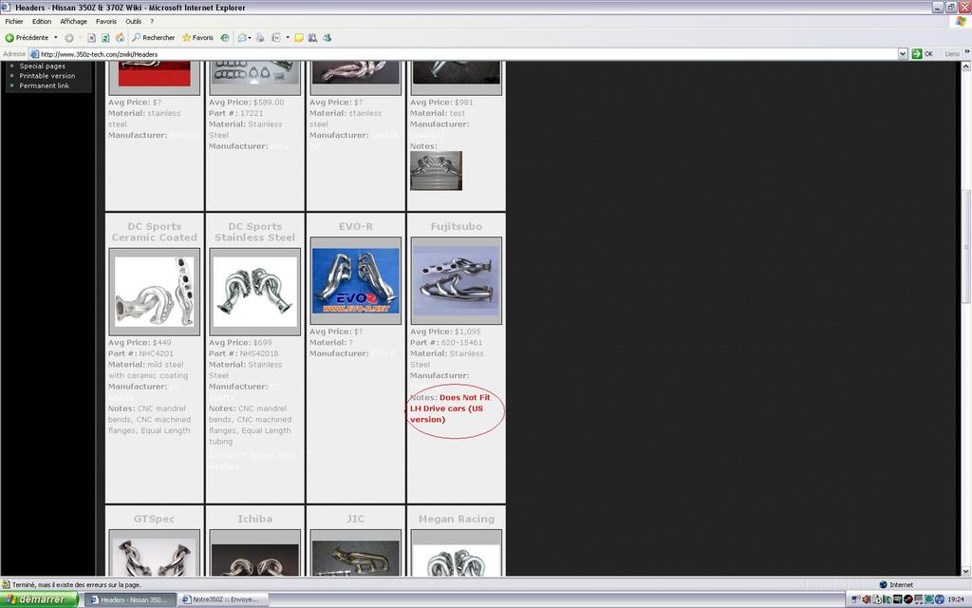Click the Fujitsubo header thumbnail image

(x=456, y=280)
